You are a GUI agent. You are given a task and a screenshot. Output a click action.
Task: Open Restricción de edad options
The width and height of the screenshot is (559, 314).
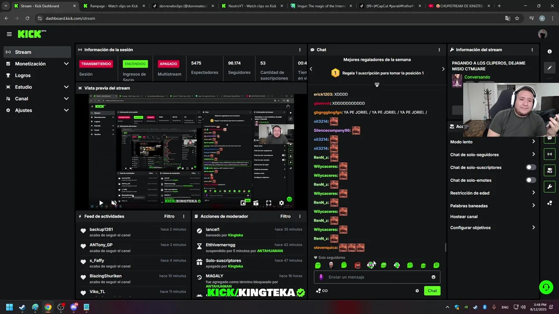click(493, 193)
